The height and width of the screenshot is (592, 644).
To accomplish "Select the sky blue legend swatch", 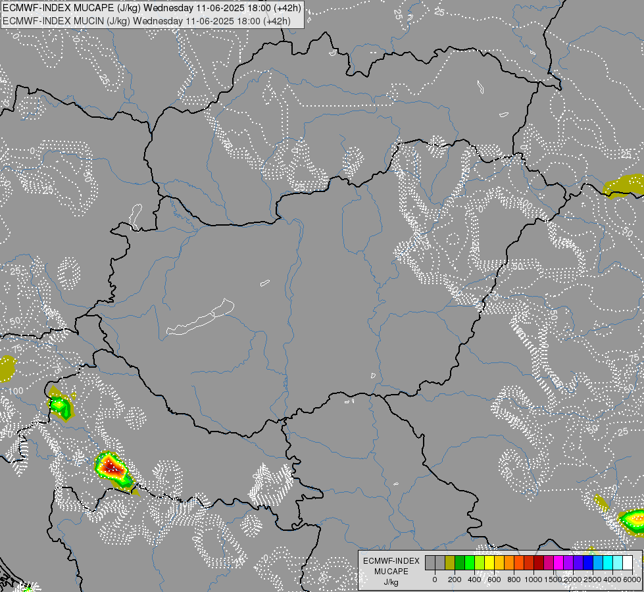I will [599, 562].
